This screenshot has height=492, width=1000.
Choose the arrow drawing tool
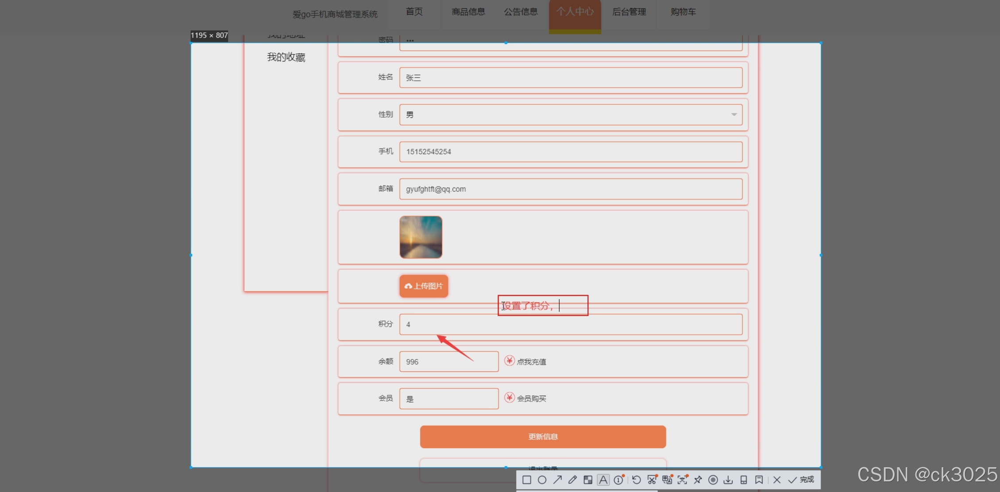point(557,480)
